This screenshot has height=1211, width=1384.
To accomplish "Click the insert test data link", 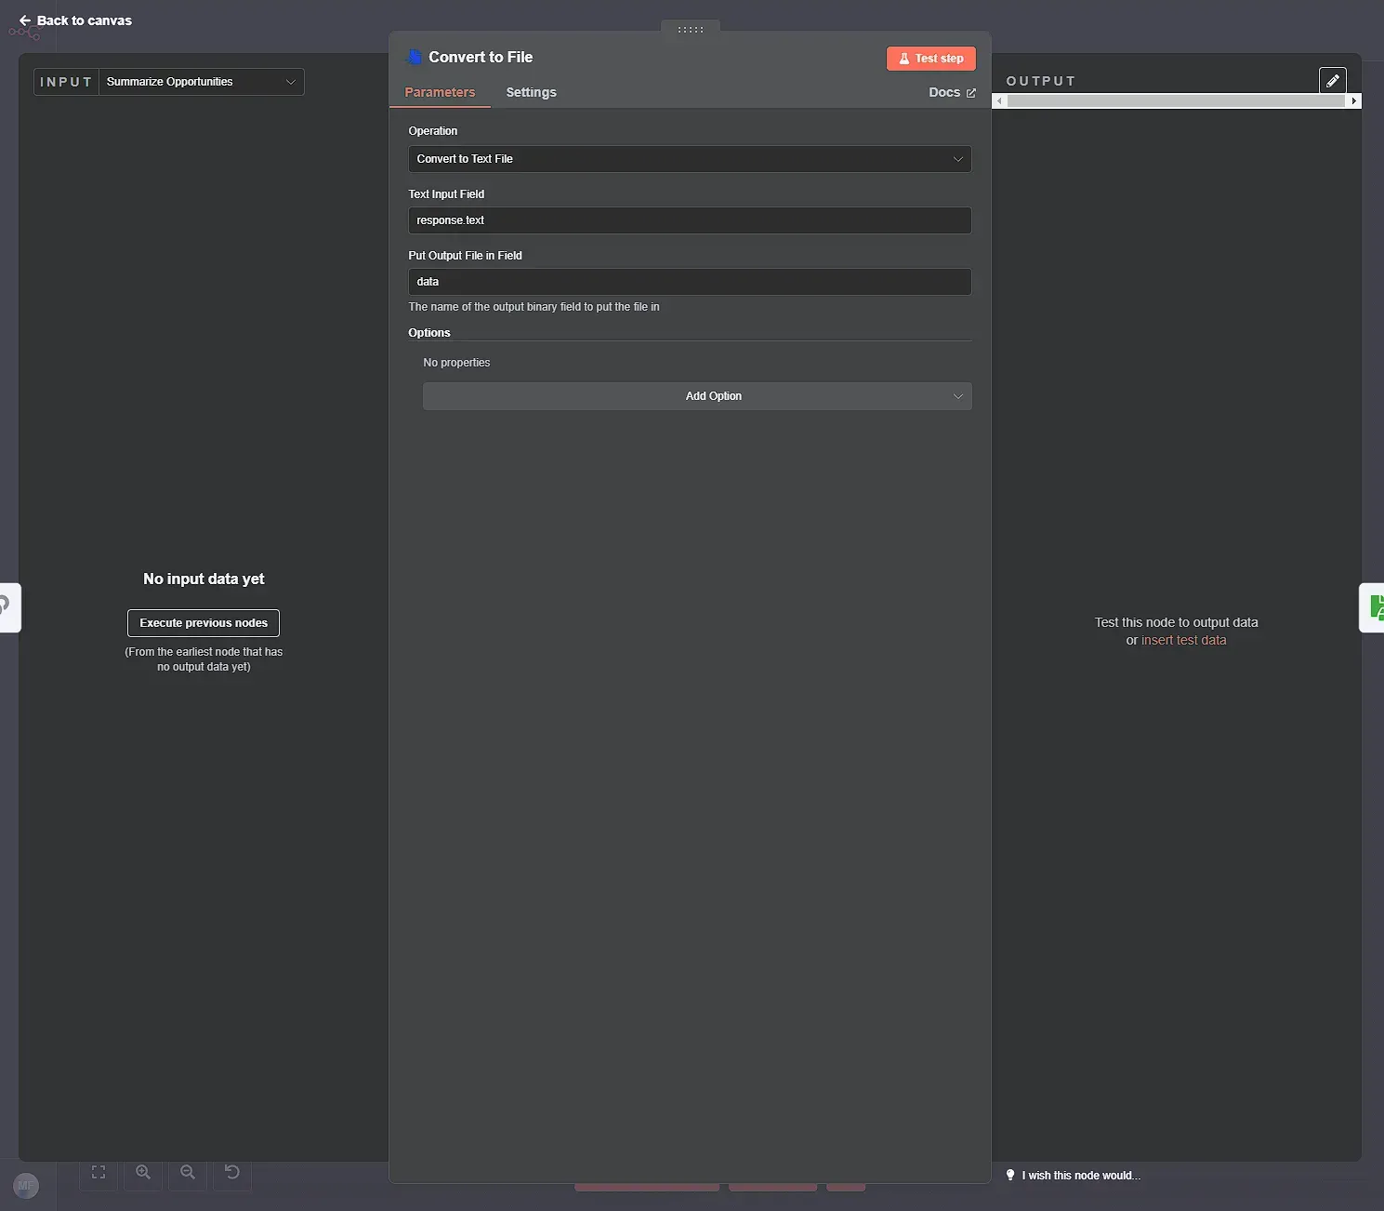I will pyautogui.click(x=1183, y=640).
